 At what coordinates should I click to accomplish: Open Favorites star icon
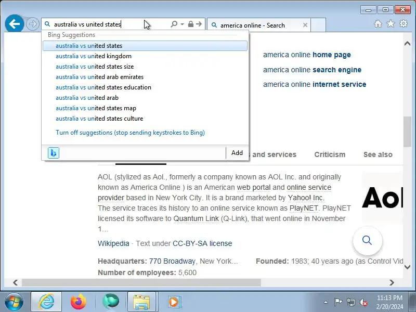pyautogui.click(x=391, y=24)
